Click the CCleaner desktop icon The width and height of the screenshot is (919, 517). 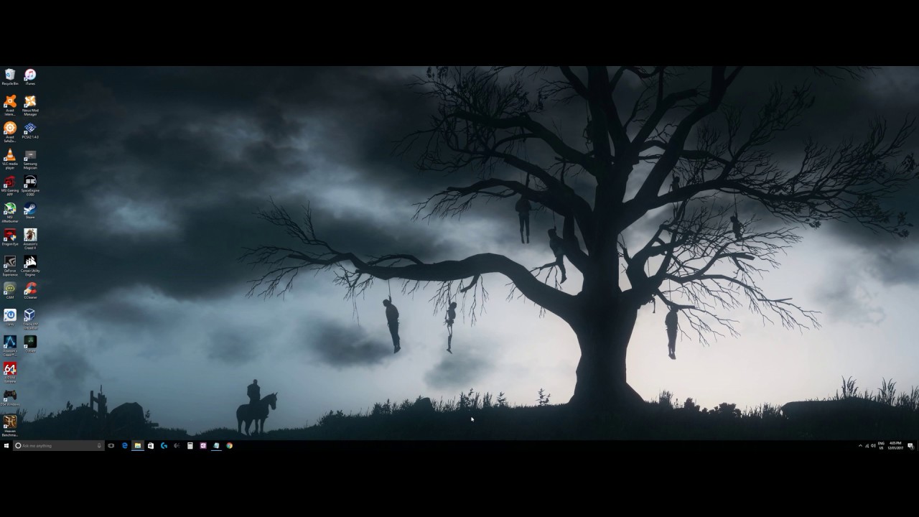pyautogui.click(x=30, y=291)
